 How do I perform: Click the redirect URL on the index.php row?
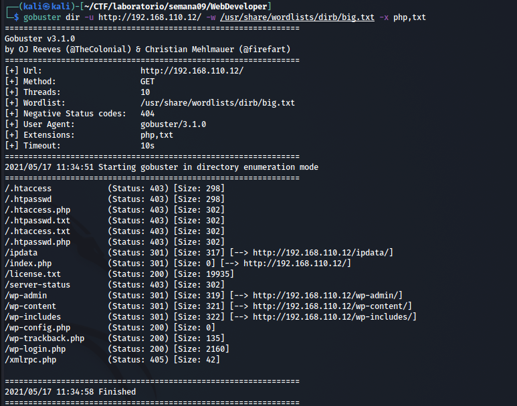point(297,263)
